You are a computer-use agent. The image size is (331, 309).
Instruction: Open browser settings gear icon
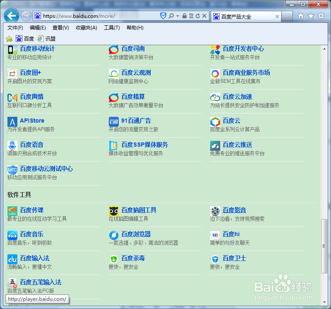[321, 16]
